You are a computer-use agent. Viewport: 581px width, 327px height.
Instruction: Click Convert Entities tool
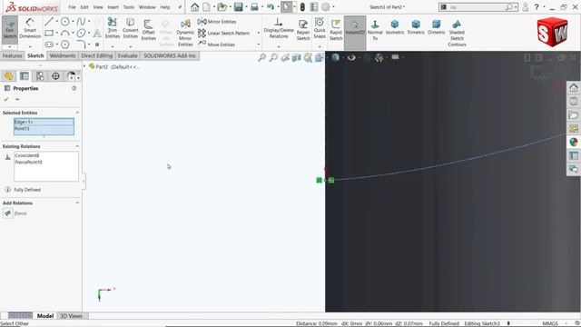tap(131, 28)
